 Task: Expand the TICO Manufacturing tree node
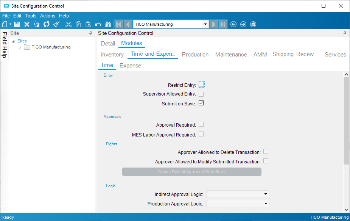tap(20, 47)
